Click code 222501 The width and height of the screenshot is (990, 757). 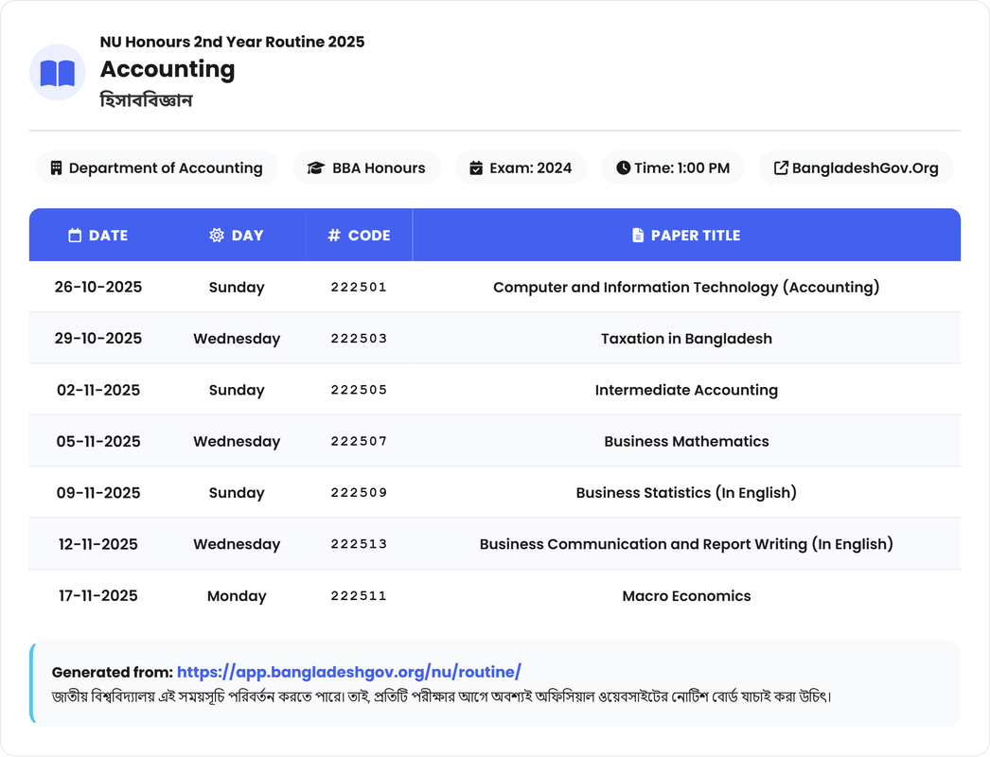[359, 288]
